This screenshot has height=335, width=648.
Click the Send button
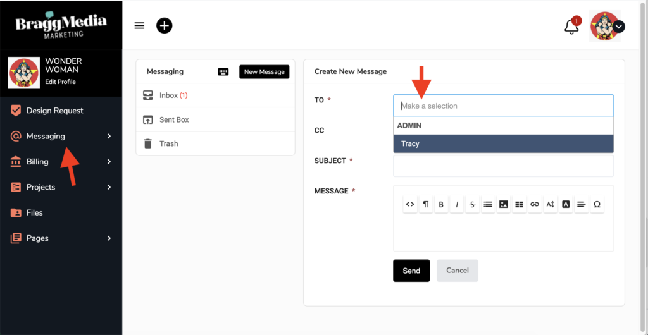point(411,271)
